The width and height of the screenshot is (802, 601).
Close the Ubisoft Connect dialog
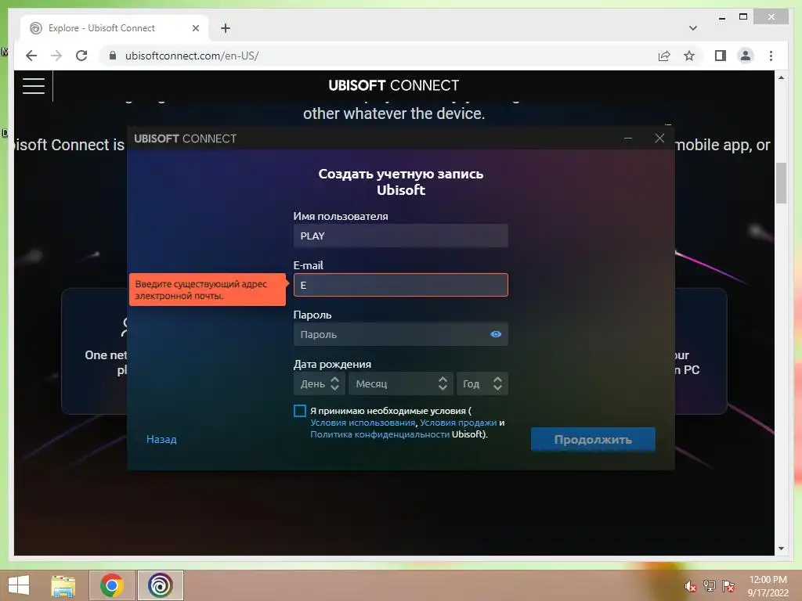pos(659,139)
